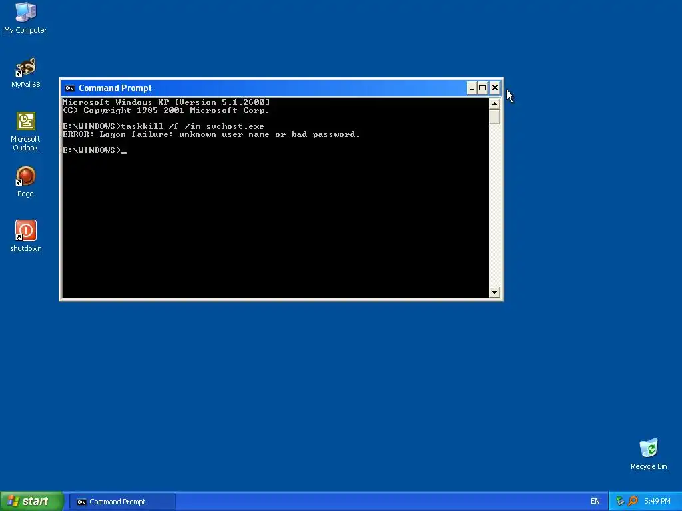Click the network connection tray icon
682x511 pixels.
pyautogui.click(x=620, y=502)
